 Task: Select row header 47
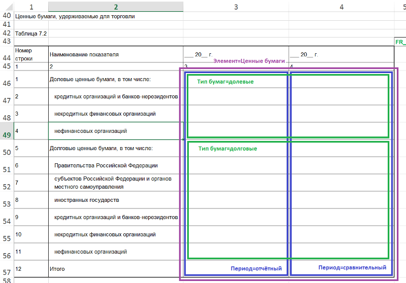coord(7,96)
